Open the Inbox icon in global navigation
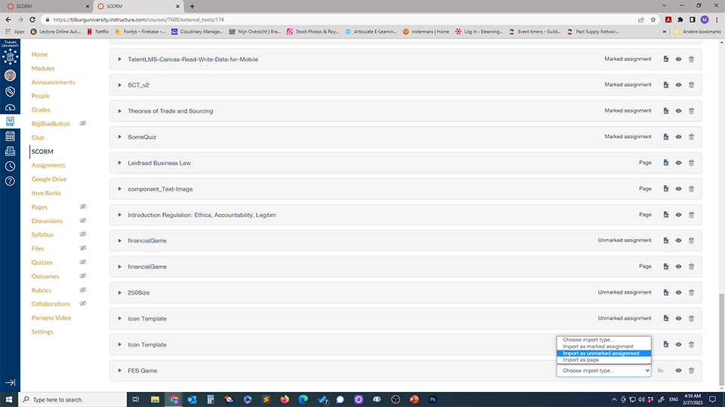 tap(10, 151)
